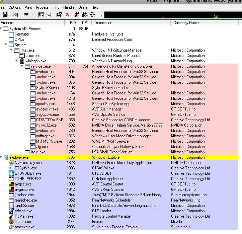Click the rundll32.exe blank page icon
Viewport: 242px width, 234px height.
11,206
